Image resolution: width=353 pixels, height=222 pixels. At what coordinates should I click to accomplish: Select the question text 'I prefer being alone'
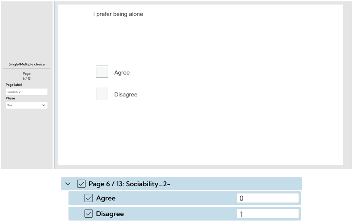(118, 14)
